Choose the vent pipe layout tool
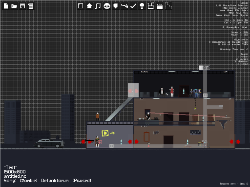 point(151,6)
